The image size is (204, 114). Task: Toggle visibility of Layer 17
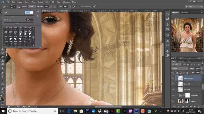coord(173,84)
